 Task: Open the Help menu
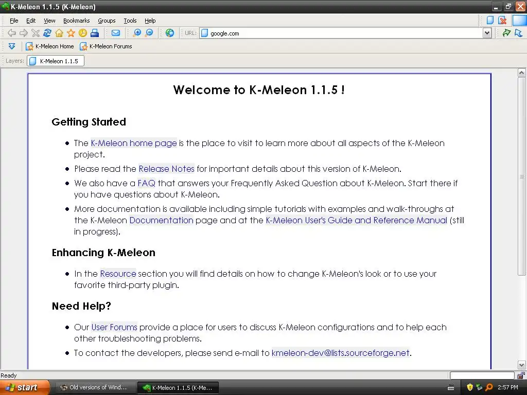pos(150,21)
